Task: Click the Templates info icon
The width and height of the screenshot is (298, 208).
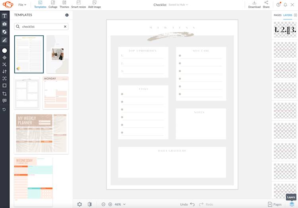Action: coord(67,15)
